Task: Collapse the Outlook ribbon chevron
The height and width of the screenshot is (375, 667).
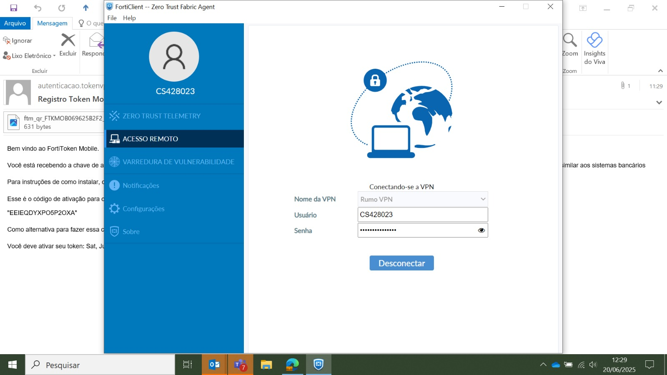Action: coord(660,71)
